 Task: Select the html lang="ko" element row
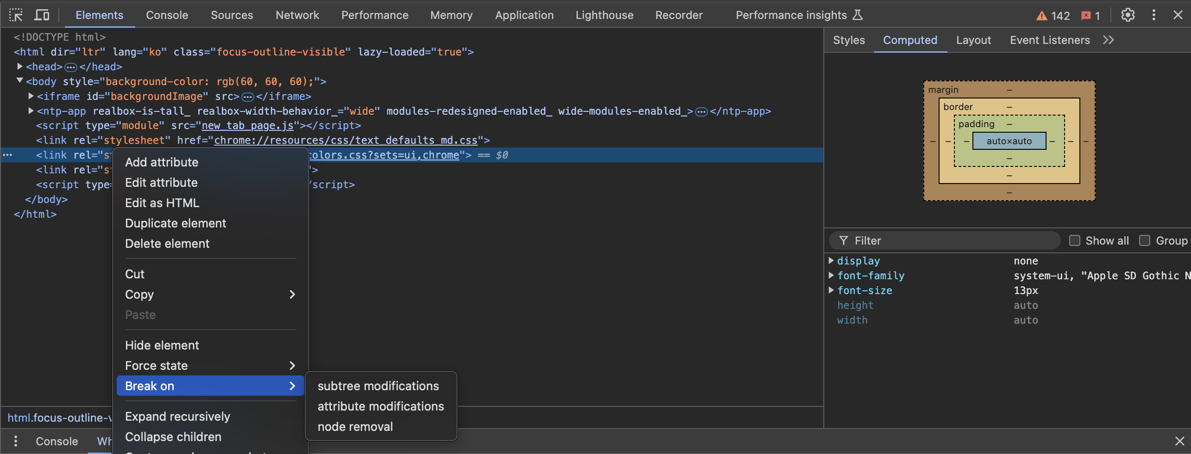tap(244, 52)
